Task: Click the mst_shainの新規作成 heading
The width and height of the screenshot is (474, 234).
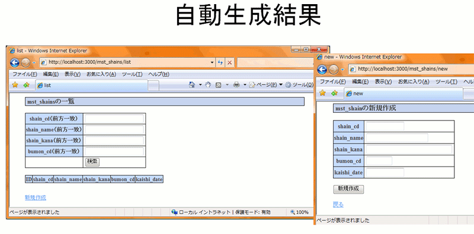Action: [x=403, y=108]
